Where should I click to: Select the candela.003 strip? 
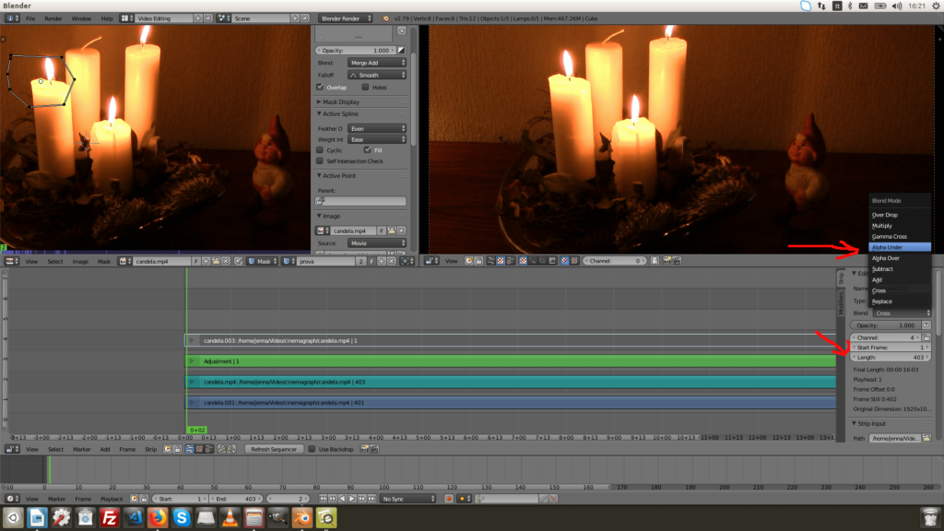click(510, 341)
